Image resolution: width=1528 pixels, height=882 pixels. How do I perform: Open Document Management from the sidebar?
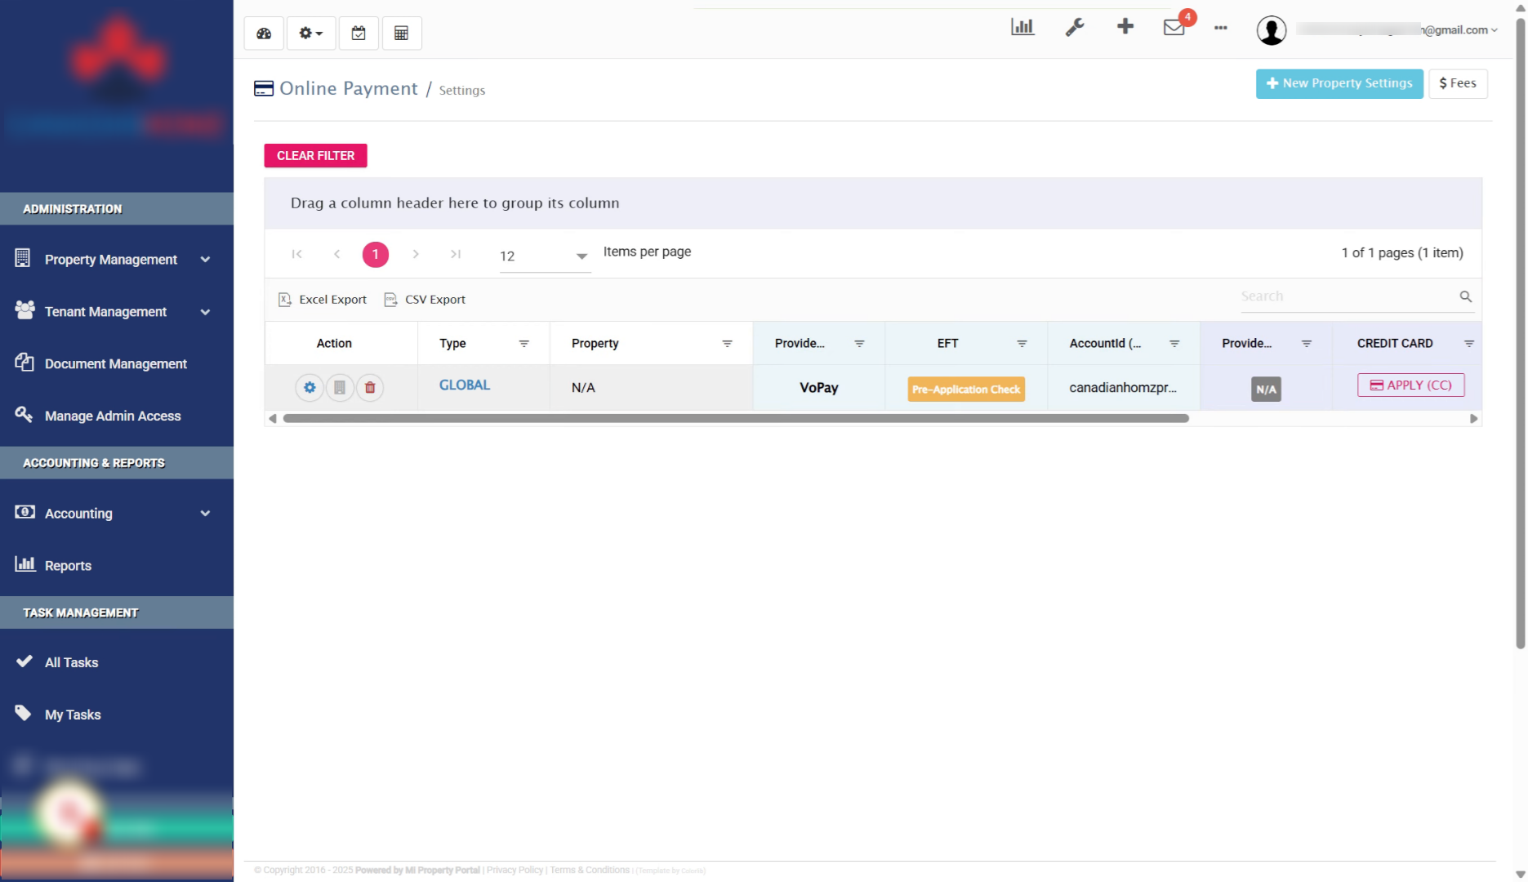(116, 363)
